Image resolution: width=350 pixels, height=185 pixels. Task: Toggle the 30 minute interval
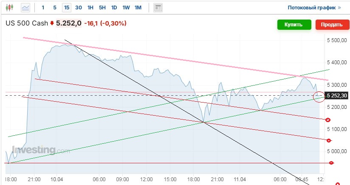[79, 8]
